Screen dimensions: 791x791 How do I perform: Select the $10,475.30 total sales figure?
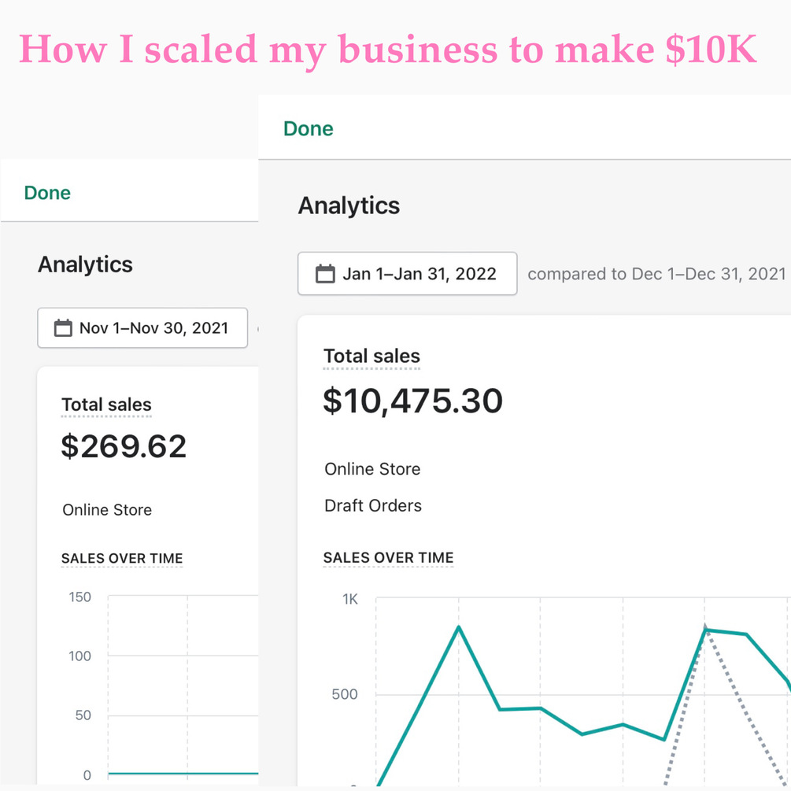[412, 401]
